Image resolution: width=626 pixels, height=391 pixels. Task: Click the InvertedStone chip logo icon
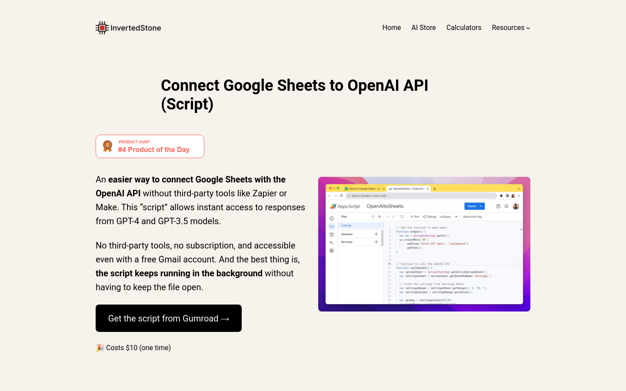pyautogui.click(x=102, y=28)
